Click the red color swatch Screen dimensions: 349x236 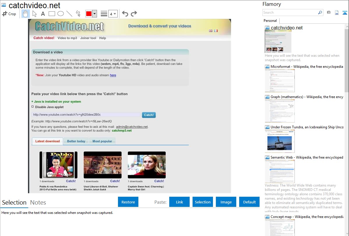89,14
